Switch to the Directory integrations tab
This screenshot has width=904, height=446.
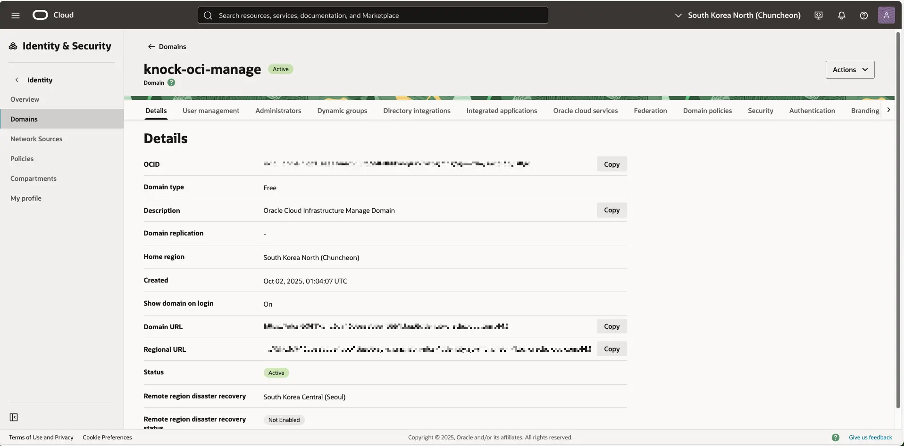coord(417,111)
